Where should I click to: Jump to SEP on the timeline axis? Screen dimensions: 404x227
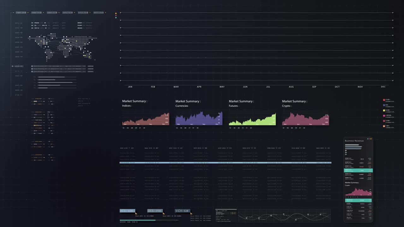[x=314, y=87]
